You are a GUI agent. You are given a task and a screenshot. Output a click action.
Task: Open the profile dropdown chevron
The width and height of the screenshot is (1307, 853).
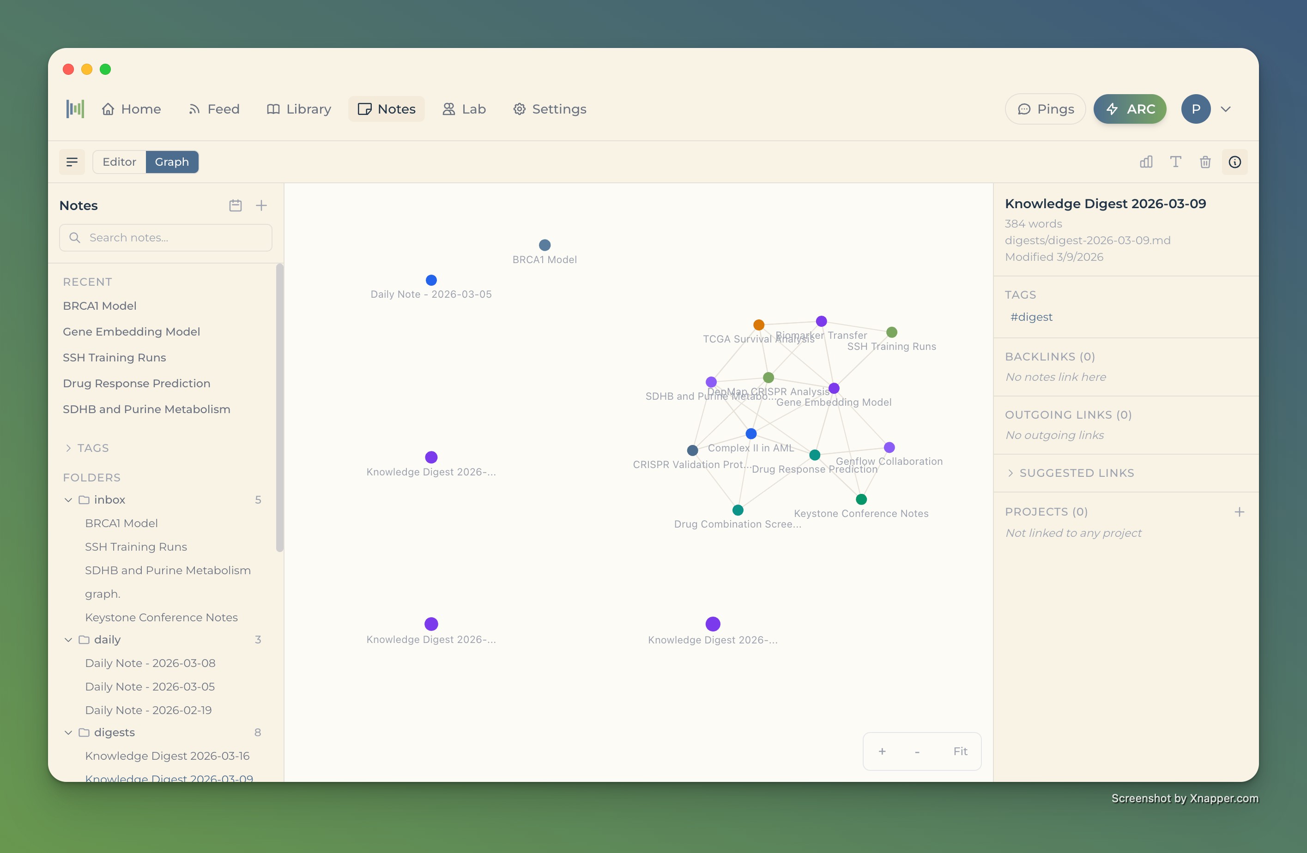(x=1226, y=108)
